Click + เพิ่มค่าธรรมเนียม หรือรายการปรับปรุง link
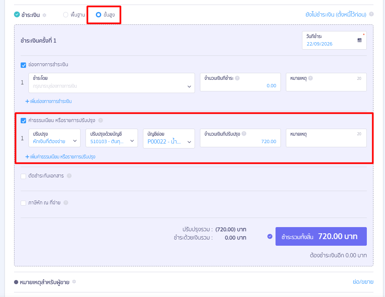Image resolution: width=385 pixels, height=297 pixels. pos(60,157)
